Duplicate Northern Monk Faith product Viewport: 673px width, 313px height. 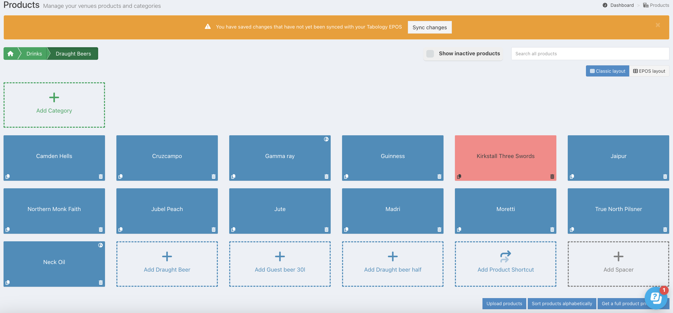pos(8,229)
